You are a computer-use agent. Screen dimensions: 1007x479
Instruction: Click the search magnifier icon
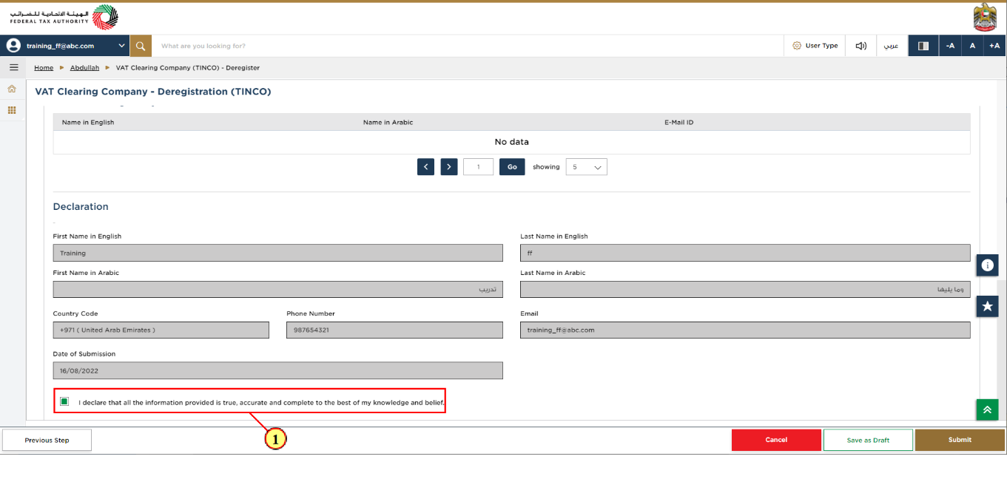(x=141, y=46)
